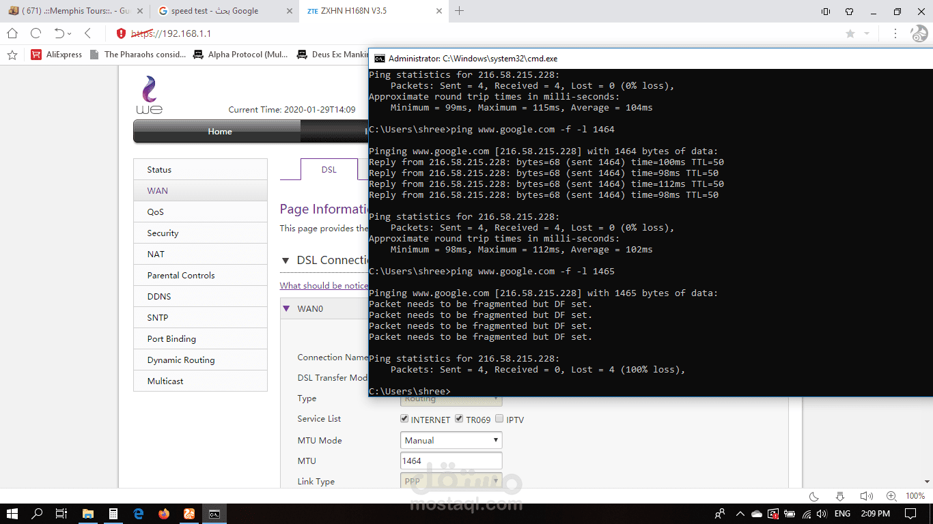Navigate back with the left arrow
Viewport: 933px width, 524px height.
(x=87, y=33)
